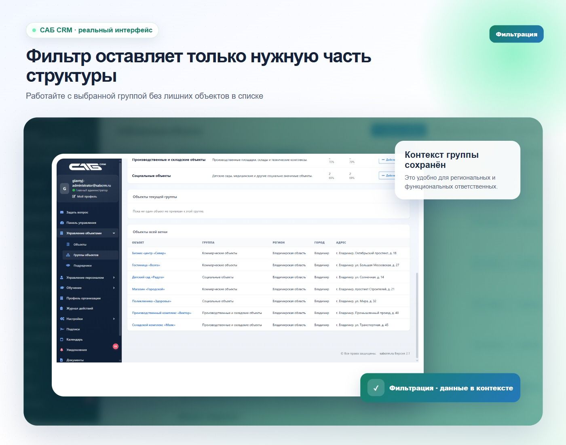The image size is (566, 445).
Task: Click the gears icon for Настройки
Action: click(x=62, y=319)
